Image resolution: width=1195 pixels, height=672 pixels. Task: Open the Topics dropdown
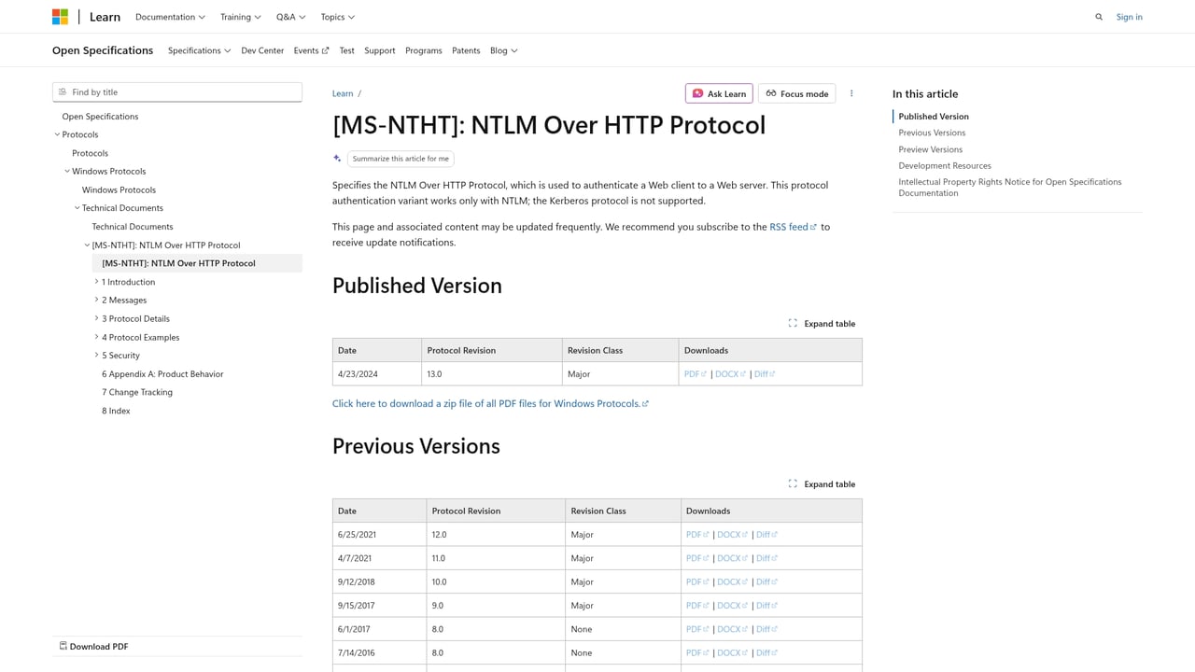tap(337, 17)
